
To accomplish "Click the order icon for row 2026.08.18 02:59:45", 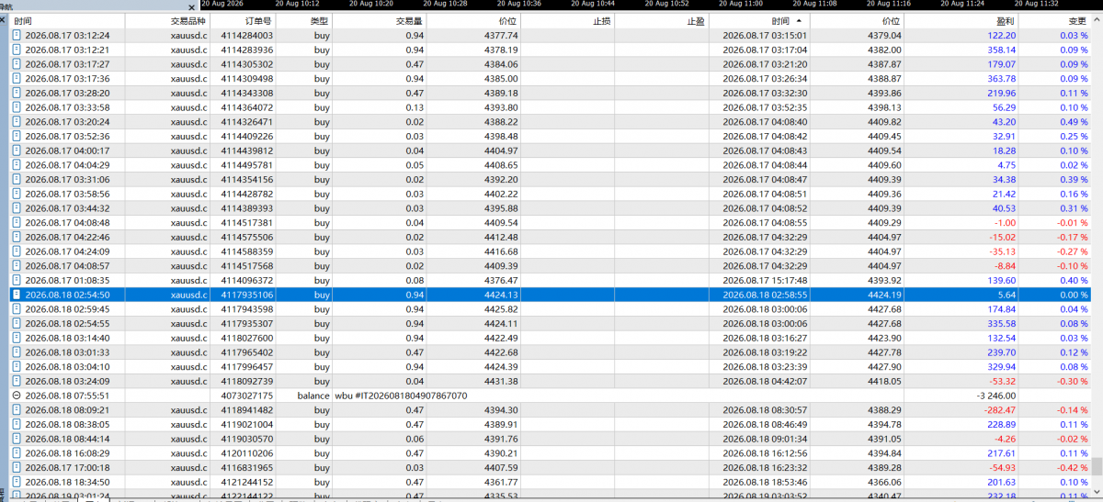I will 17,308.
